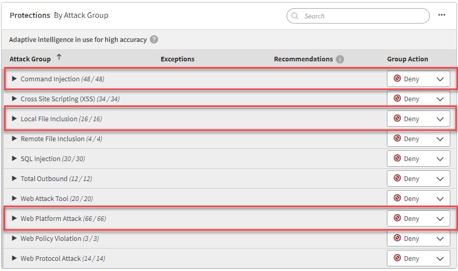Click the Exceptions column header
This screenshot has width=458, height=271.
click(178, 59)
